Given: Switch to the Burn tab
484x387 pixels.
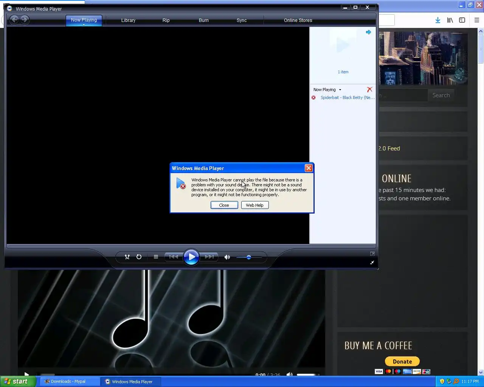Looking at the screenshot, I should point(204,20).
